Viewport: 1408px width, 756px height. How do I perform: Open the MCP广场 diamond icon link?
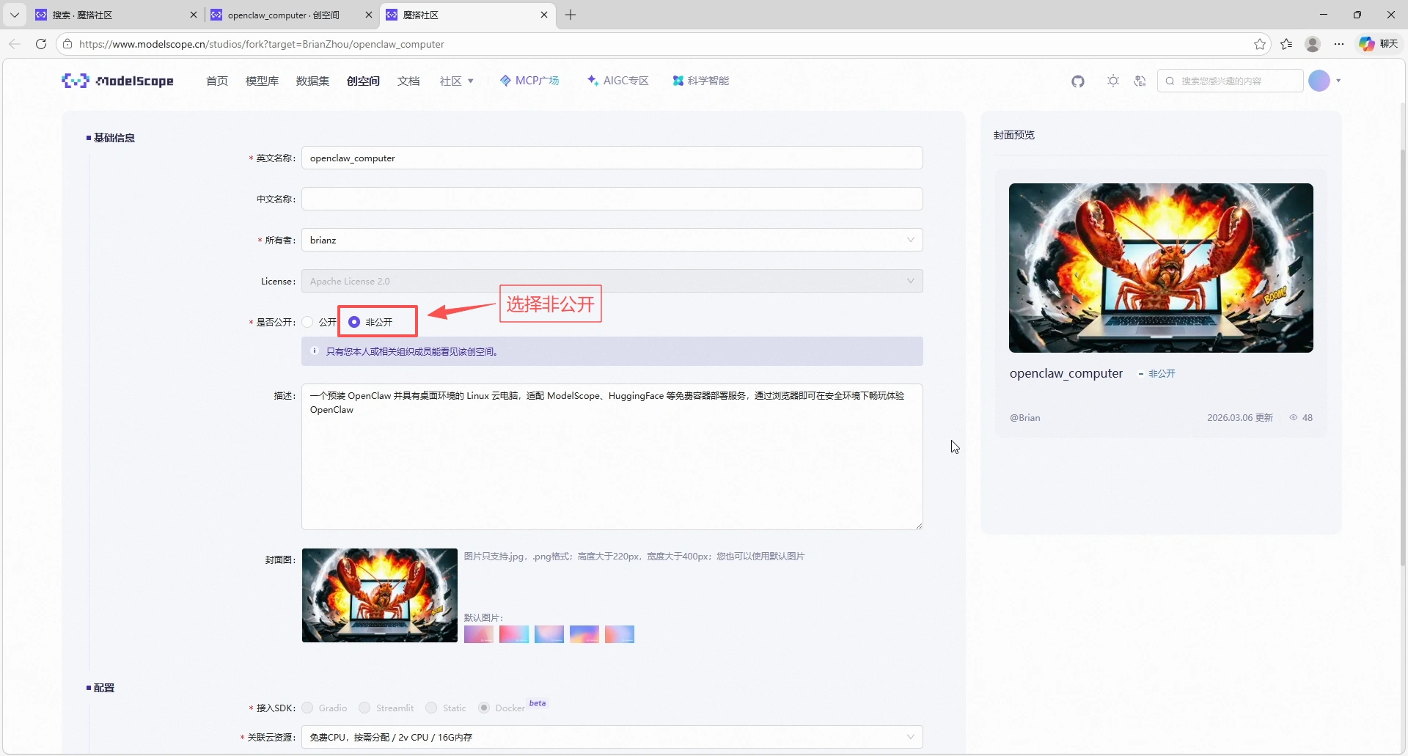click(505, 81)
